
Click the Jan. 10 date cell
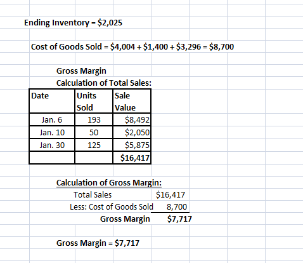click(52, 132)
